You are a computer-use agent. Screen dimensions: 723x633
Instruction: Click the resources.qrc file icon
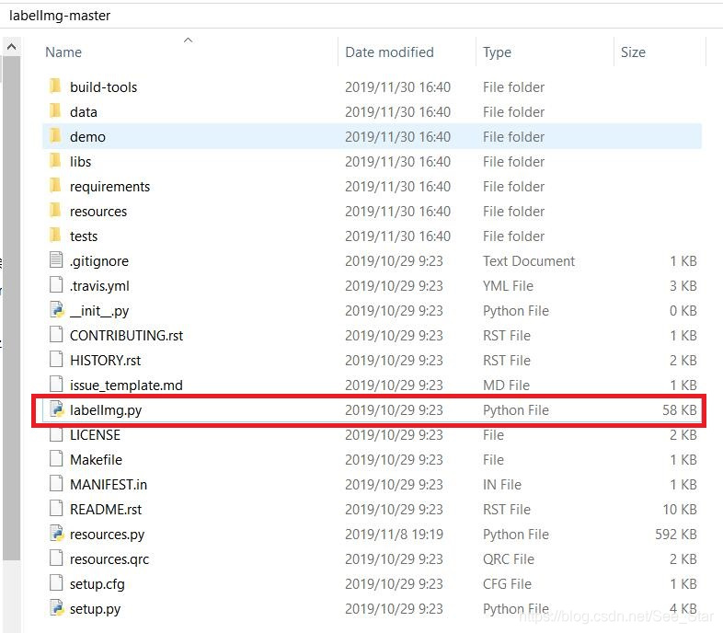(x=56, y=558)
